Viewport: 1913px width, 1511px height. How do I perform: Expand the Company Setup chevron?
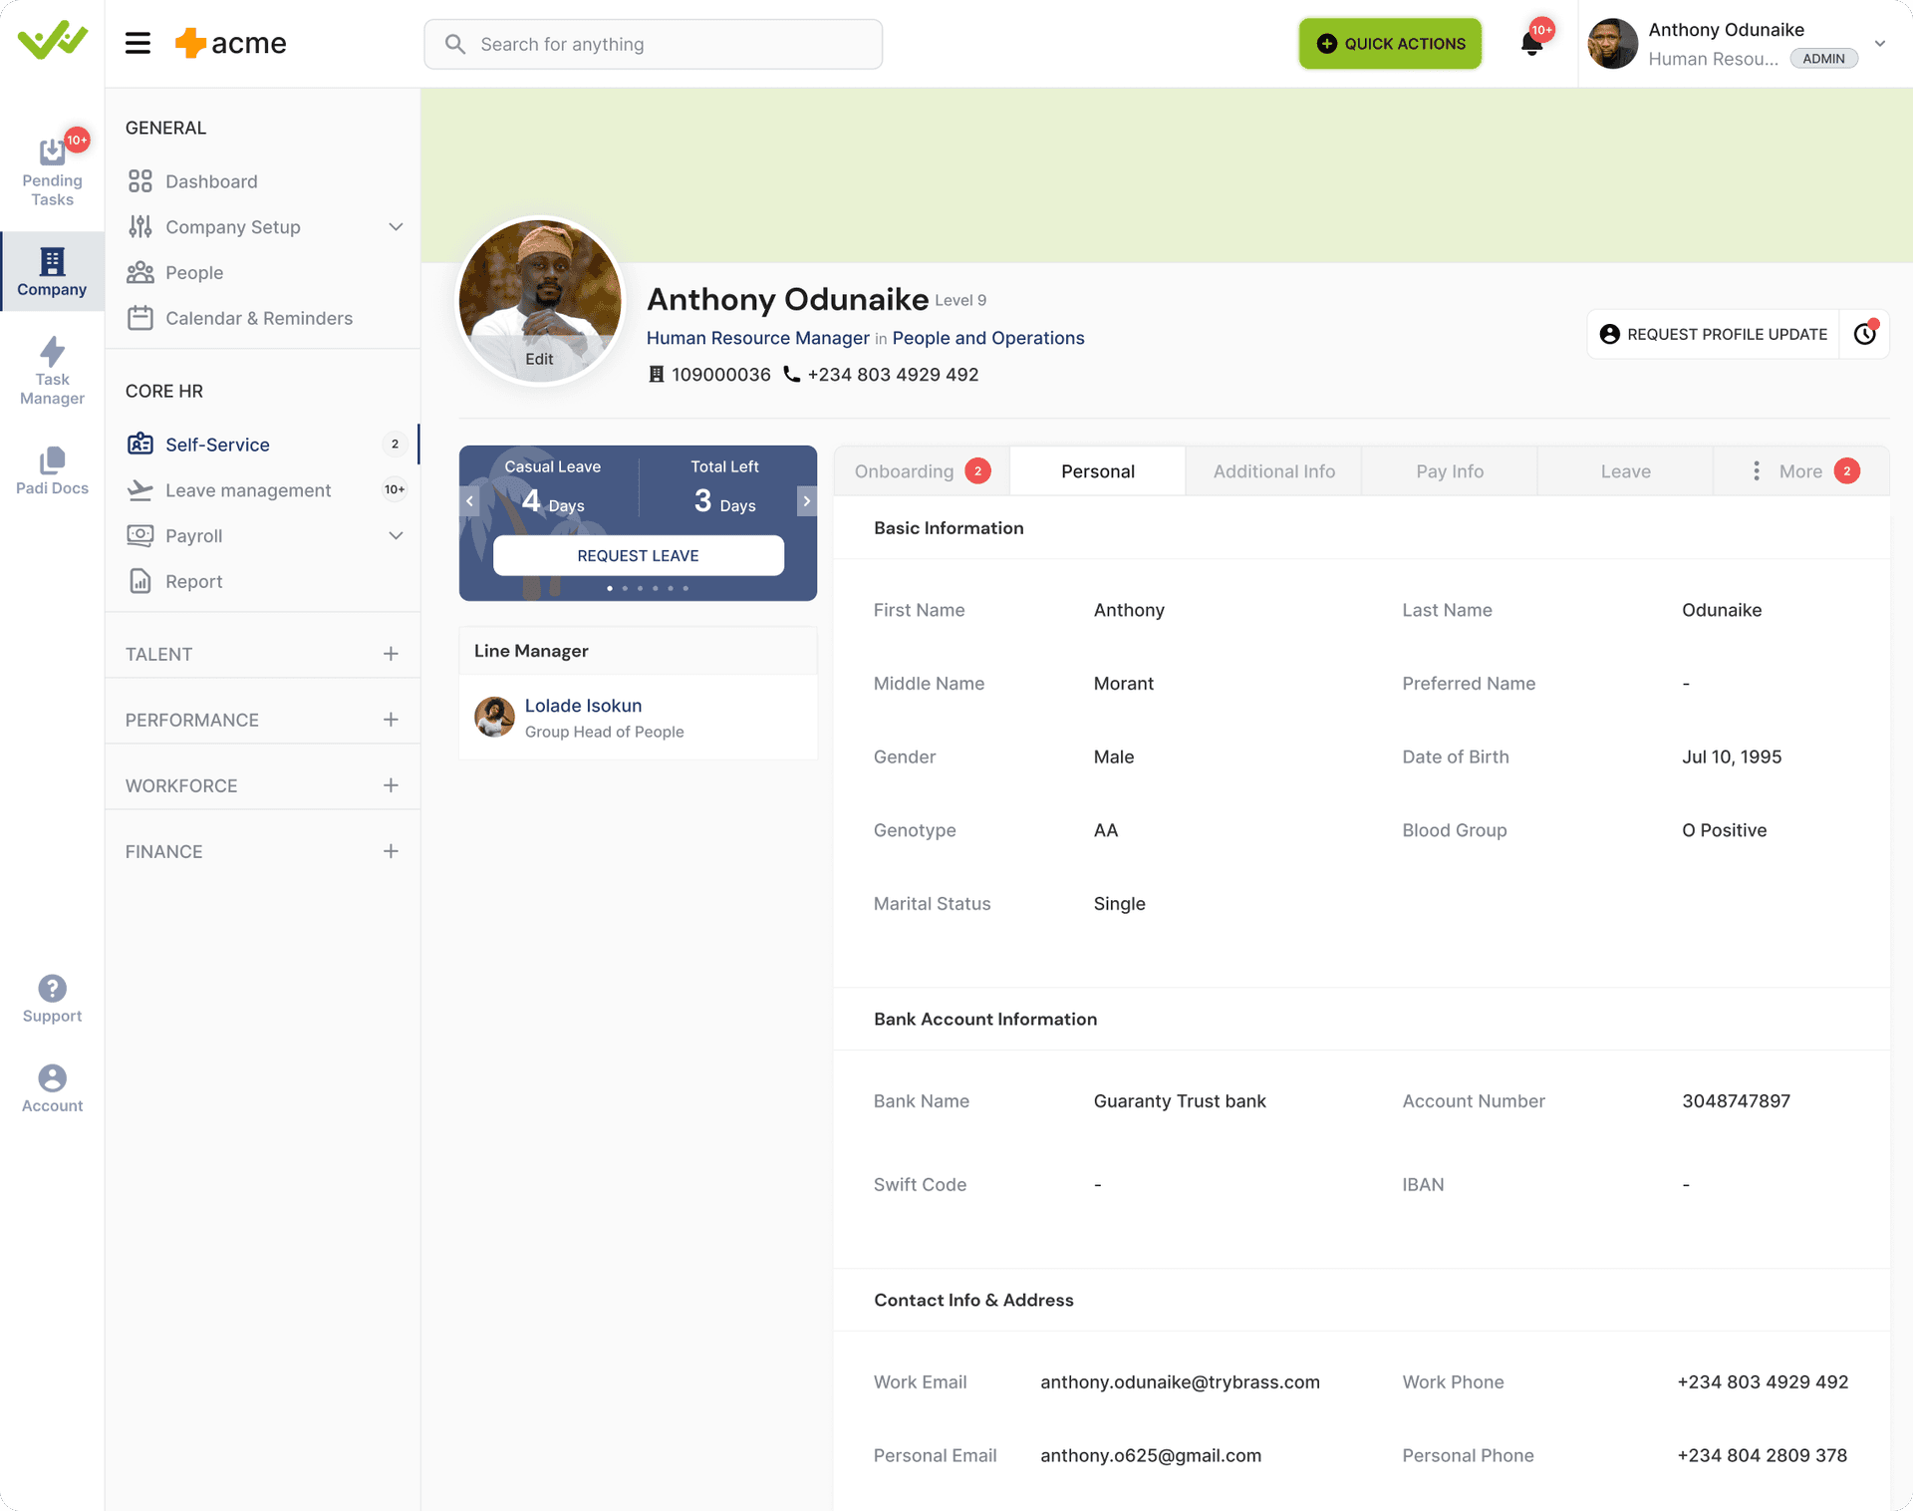tap(396, 226)
